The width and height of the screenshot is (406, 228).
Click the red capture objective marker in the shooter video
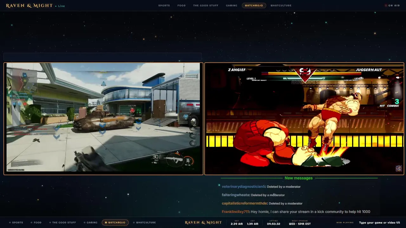point(132,110)
